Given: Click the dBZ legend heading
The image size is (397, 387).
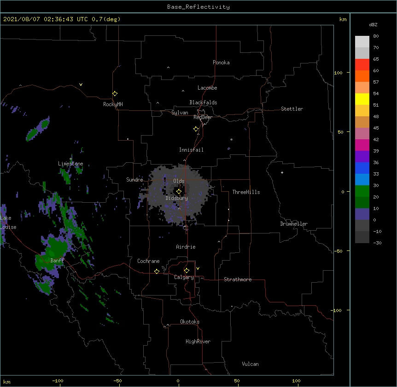Looking at the screenshot, I should (373, 25).
